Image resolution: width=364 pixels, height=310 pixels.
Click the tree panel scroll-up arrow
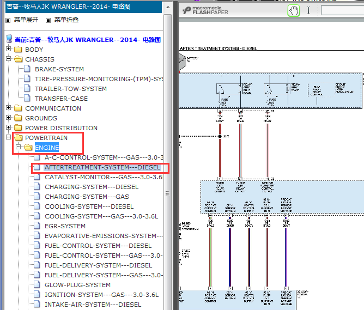point(168,7)
